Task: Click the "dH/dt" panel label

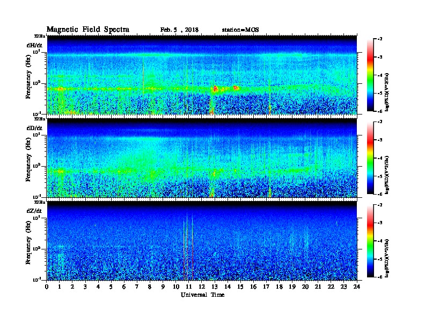Action: [34, 45]
